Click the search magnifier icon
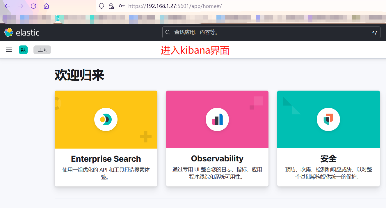The width and height of the screenshot is (386, 208). coord(168,32)
